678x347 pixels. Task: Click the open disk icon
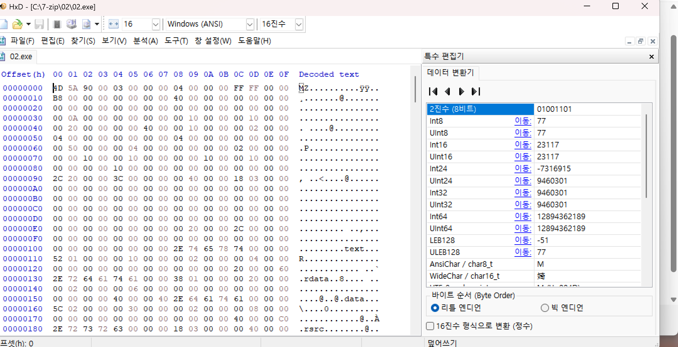[71, 24]
